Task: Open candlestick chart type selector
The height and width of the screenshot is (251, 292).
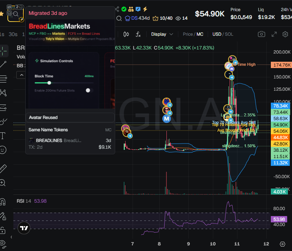Action: point(126,34)
